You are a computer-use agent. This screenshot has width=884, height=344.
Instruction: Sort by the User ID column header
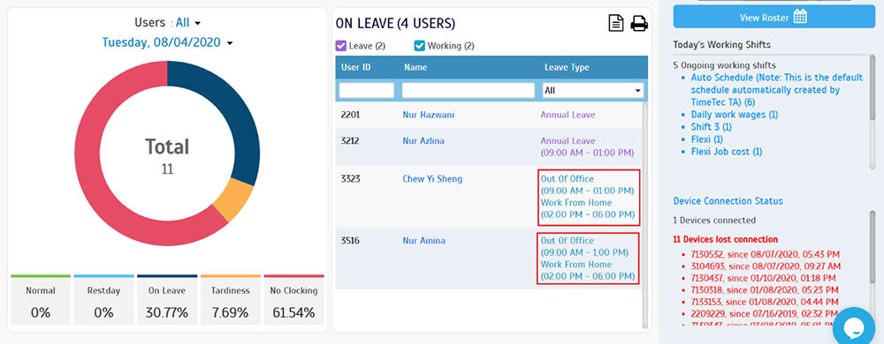pos(355,67)
